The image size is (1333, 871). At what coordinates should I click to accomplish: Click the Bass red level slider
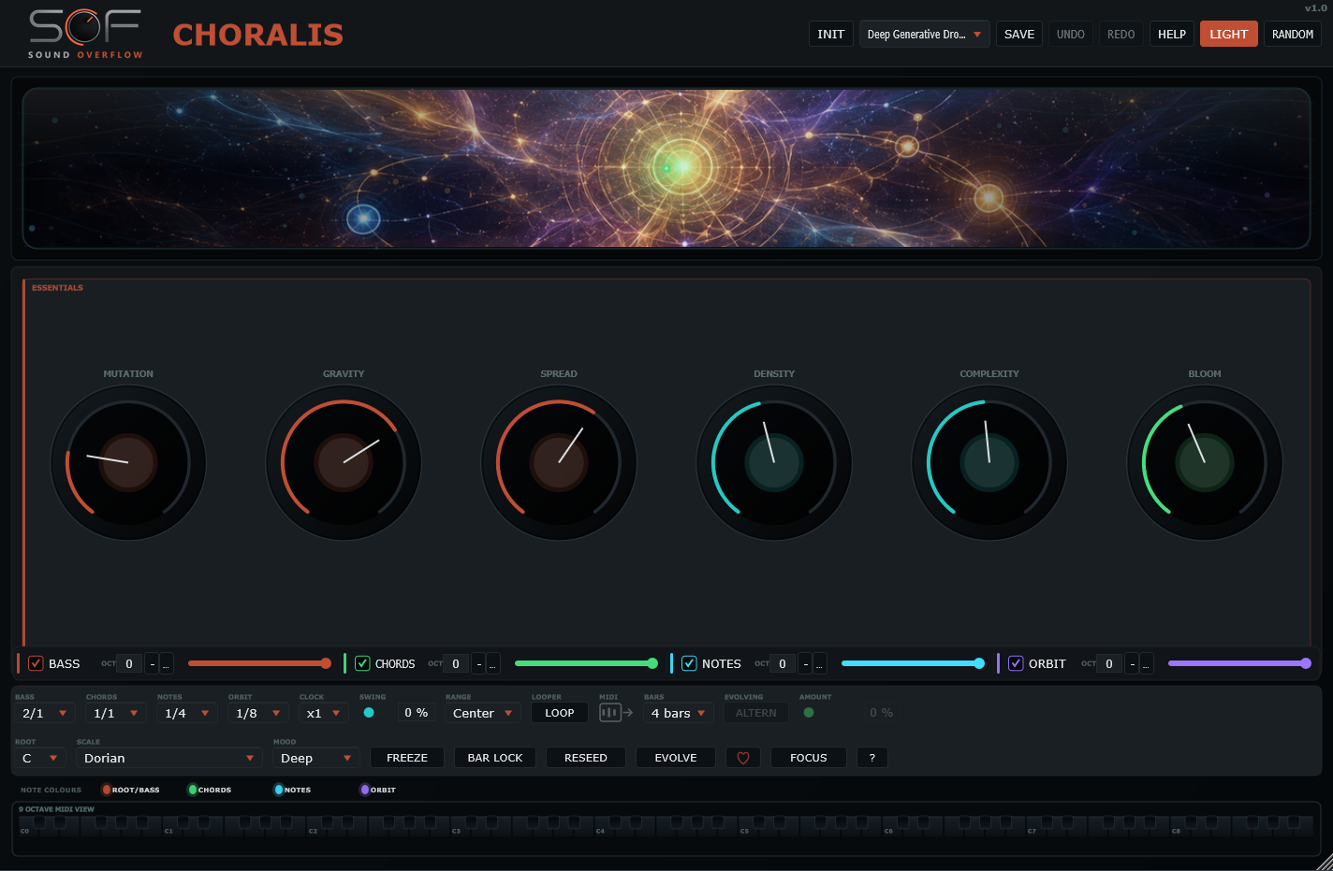point(259,663)
